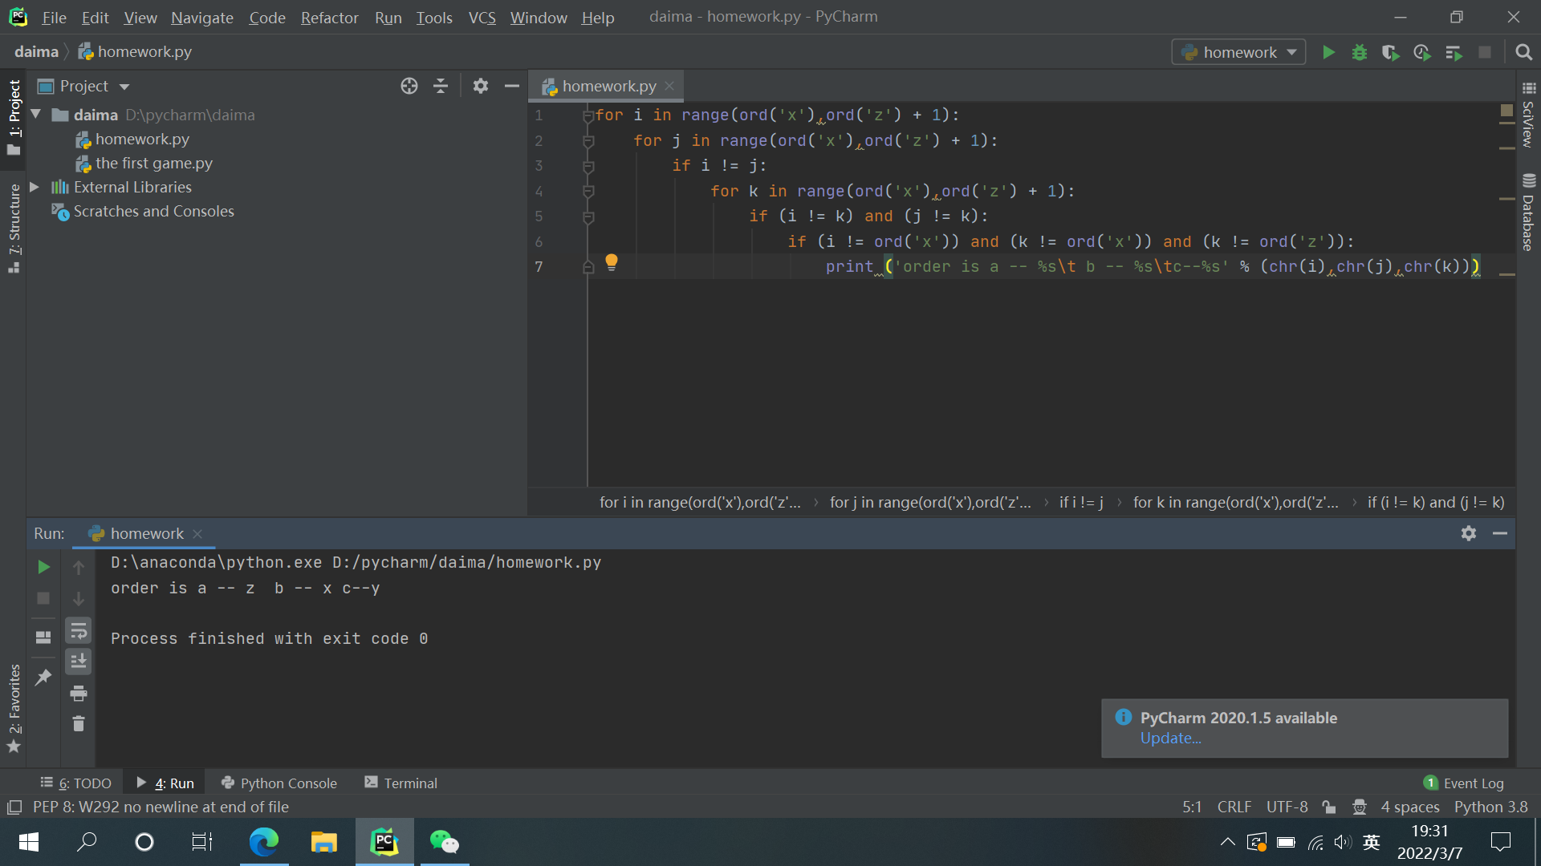Open the homework run configuration dropdown
Screen dimensions: 1541x866
(x=1238, y=53)
